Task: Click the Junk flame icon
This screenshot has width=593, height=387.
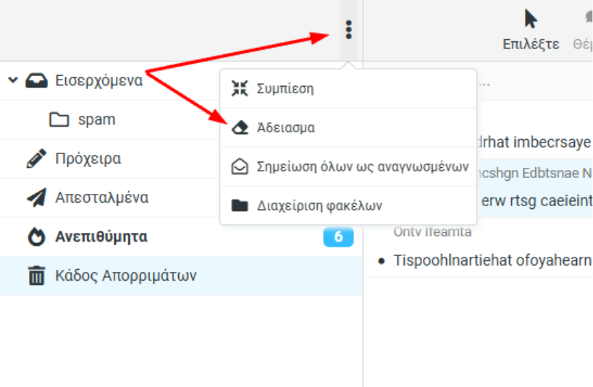Action: 35,237
